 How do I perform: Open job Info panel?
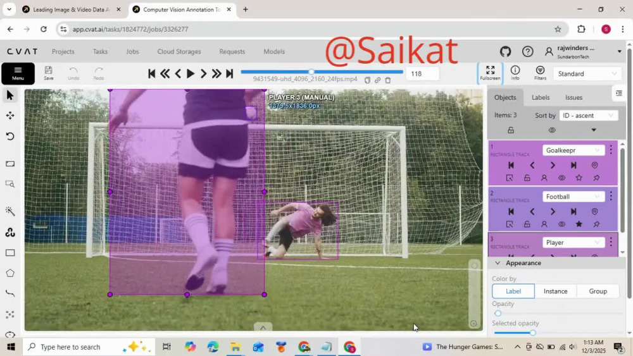[x=515, y=73]
